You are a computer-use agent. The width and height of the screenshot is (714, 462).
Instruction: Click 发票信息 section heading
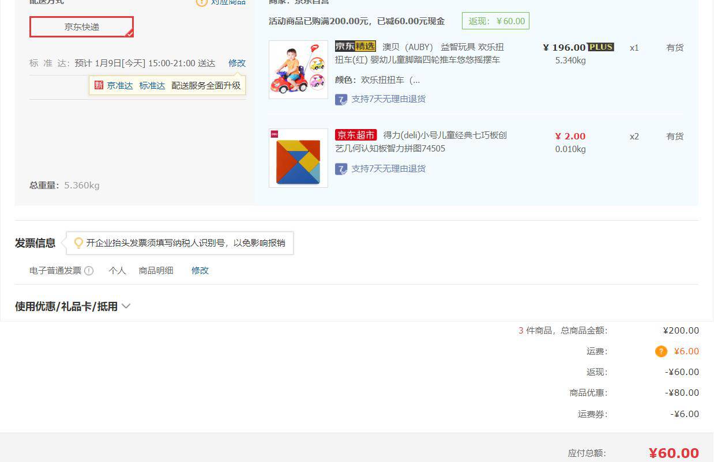[x=35, y=243]
